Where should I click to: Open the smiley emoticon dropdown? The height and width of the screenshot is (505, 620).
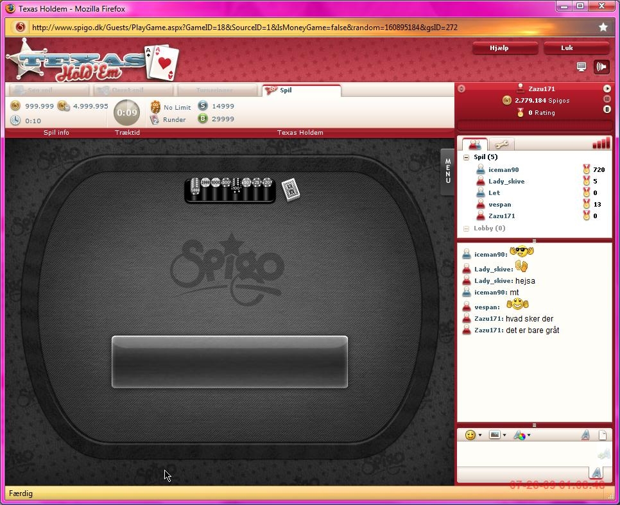pyautogui.click(x=472, y=436)
